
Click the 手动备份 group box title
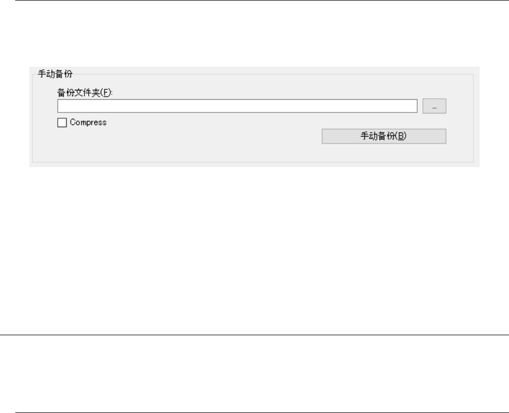(55, 74)
